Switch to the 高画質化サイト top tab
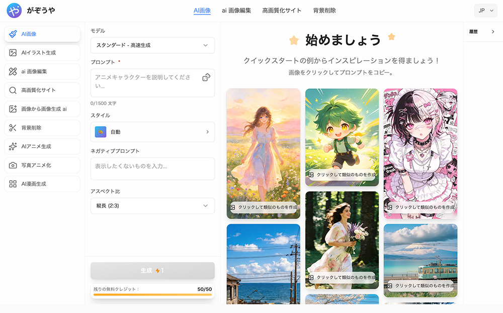The image size is (503, 313). pos(282,11)
